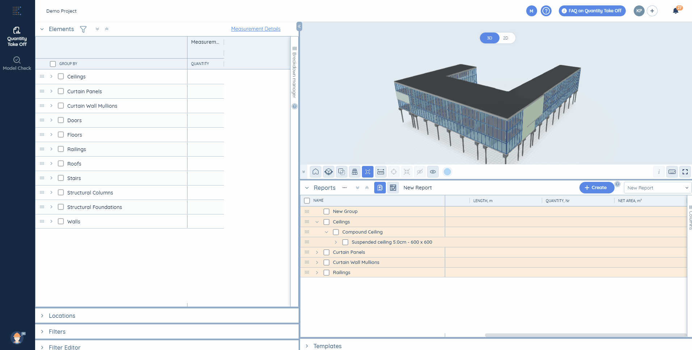Check the Compound Ceiling report checkbox
This screenshot has height=350, width=692.
tap(336, 232)
